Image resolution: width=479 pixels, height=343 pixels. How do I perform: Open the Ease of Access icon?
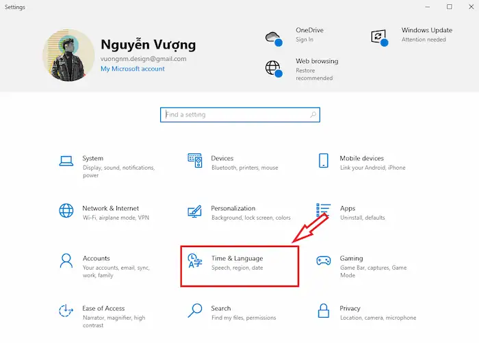point(66,310)
